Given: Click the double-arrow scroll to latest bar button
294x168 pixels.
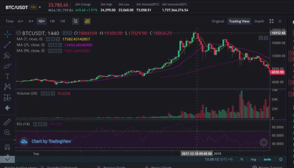Looking at the screenshot, I should tap(263, 142).
